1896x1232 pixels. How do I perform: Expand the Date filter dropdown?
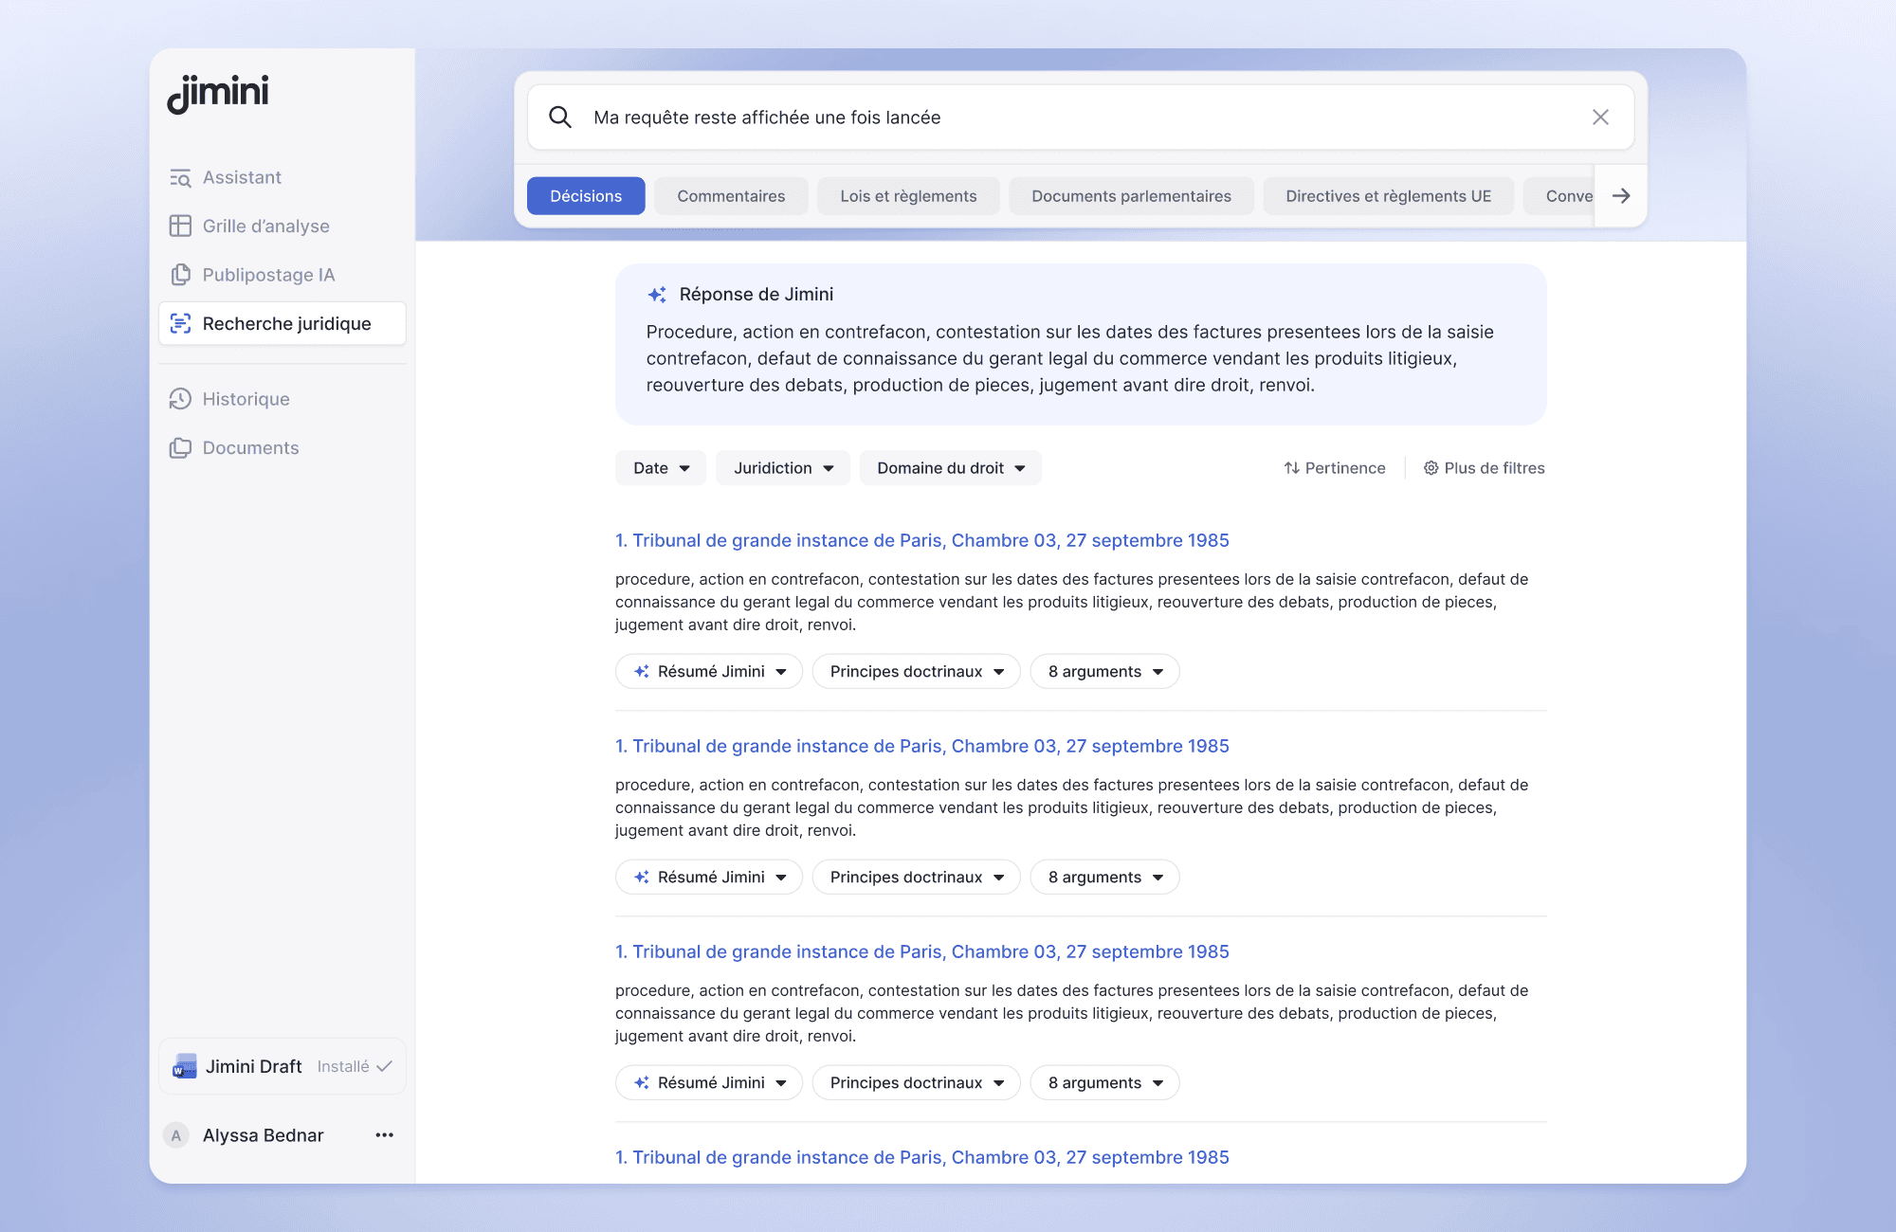661,468
